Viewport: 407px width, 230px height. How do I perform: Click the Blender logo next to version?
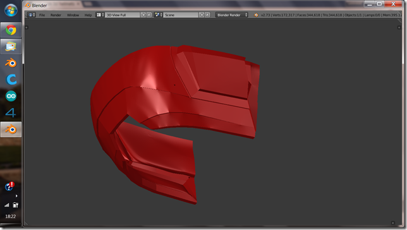tap(256, 15)
